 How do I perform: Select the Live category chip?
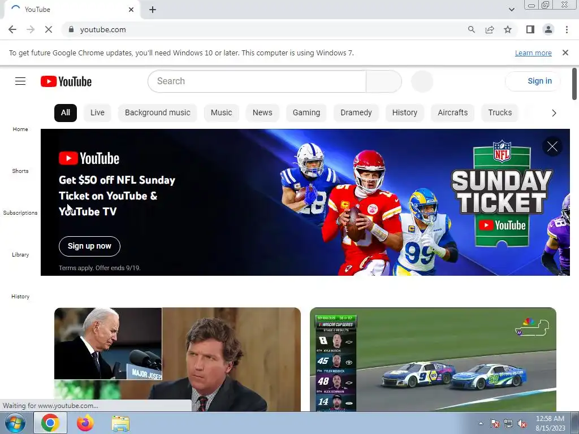click(x=97, y=113)
